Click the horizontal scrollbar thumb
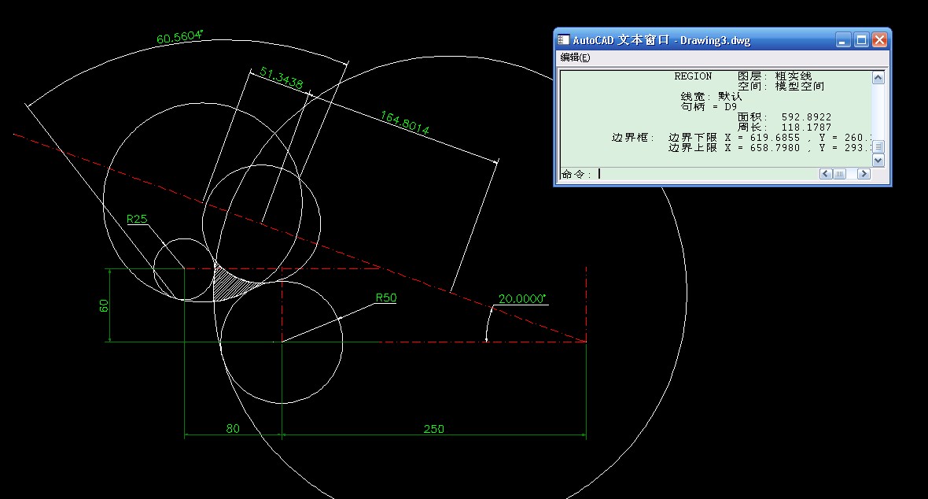 click(x=839, y=174)
